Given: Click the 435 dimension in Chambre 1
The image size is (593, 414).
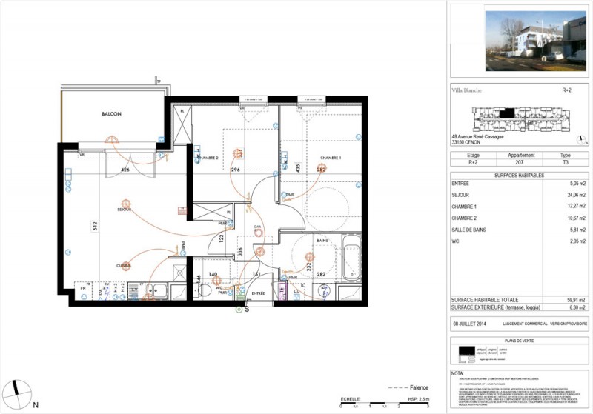Looking at the screenshot, I should (298, 168).
